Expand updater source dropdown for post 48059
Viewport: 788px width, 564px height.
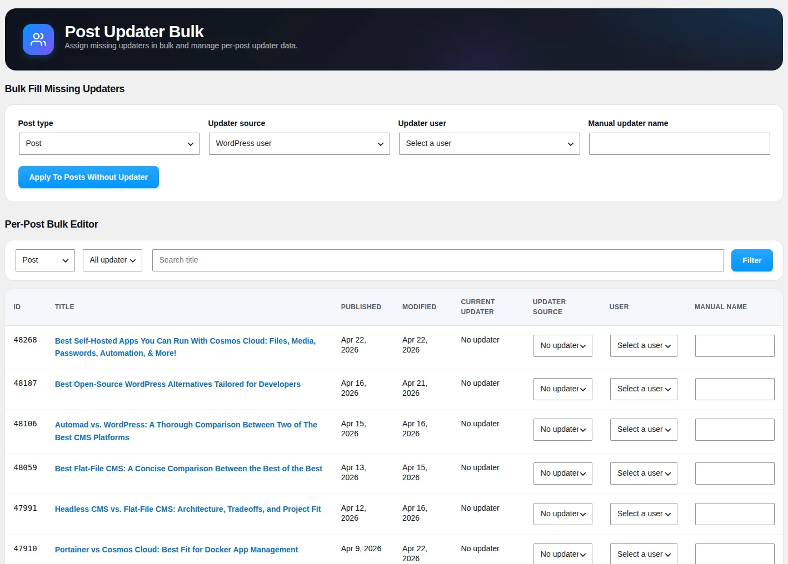coord(563,474)
